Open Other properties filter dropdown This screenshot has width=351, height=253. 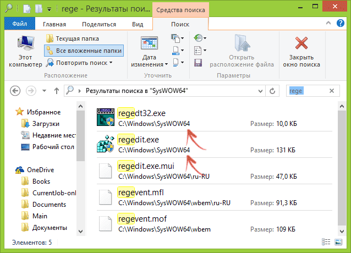(x=178, y=62)
